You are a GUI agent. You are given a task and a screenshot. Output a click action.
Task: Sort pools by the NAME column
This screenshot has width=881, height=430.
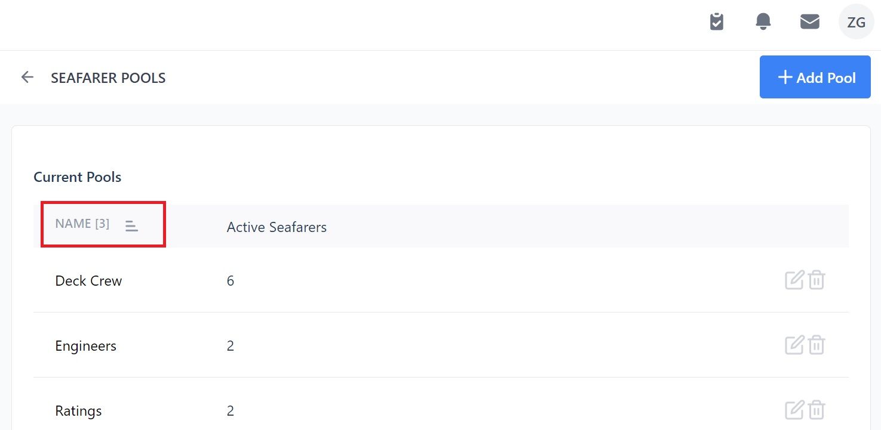pos(82,224)
